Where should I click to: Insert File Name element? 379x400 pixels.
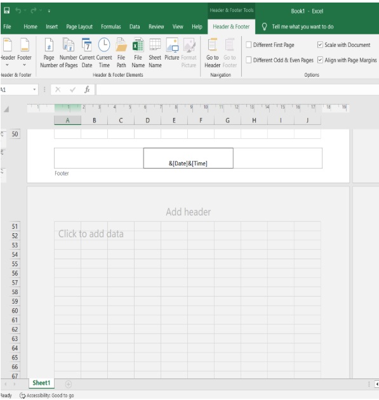(138, 53)
